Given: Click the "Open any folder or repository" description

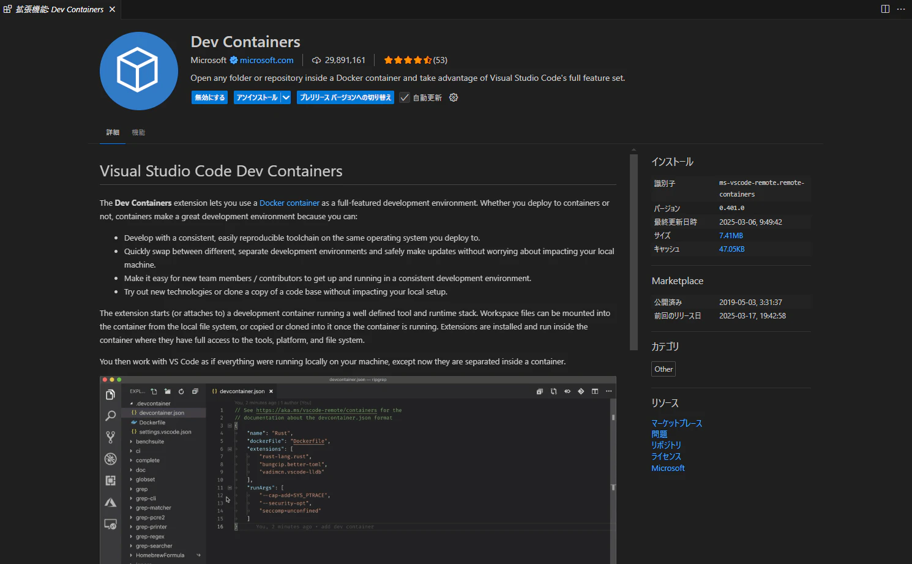Looking at the screenshot, I should [x=408, y=78].
